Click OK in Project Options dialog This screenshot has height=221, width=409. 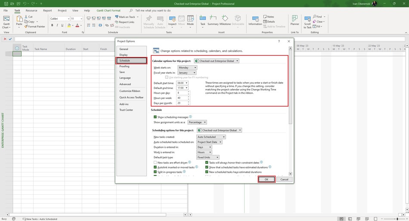[x=266, y=179]
